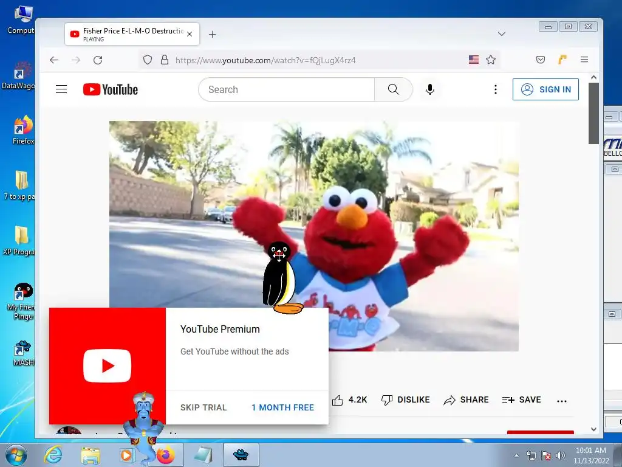This screenshot has height=467, width=622.
Task: Click the Pingu penguin desktop pet
Action: click(x=282, y=278)
